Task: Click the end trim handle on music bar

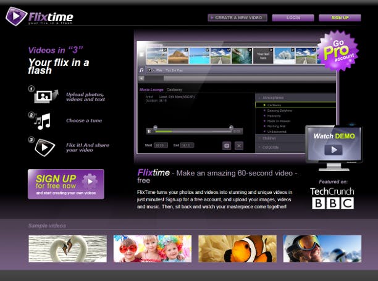Action: pos(231,127)
